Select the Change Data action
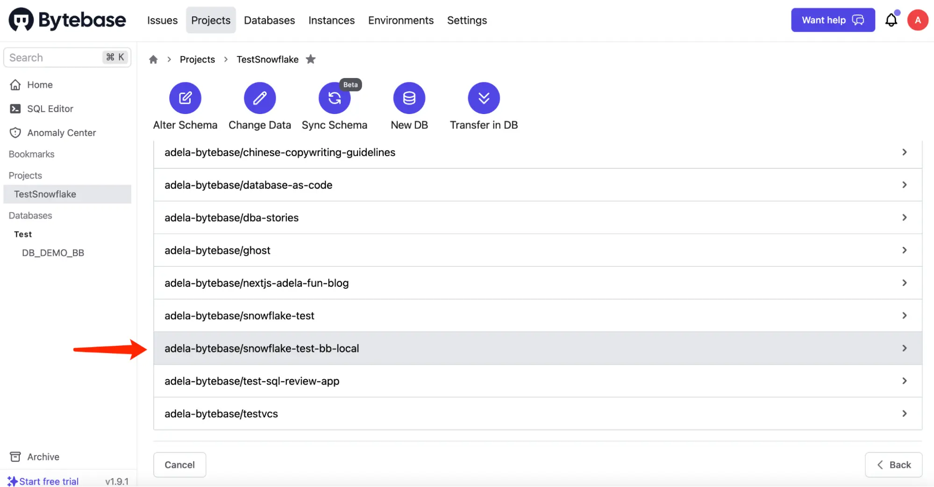Screen dimensions: 934x487 coord(260,105)
